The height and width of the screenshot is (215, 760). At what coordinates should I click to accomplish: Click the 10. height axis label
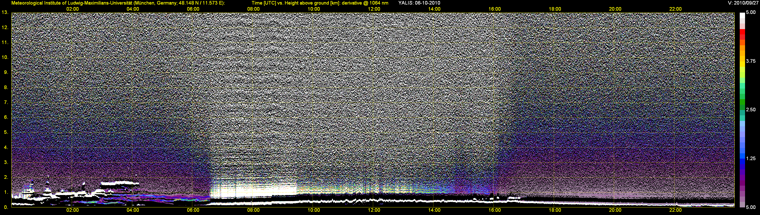(x=5, y=57)
